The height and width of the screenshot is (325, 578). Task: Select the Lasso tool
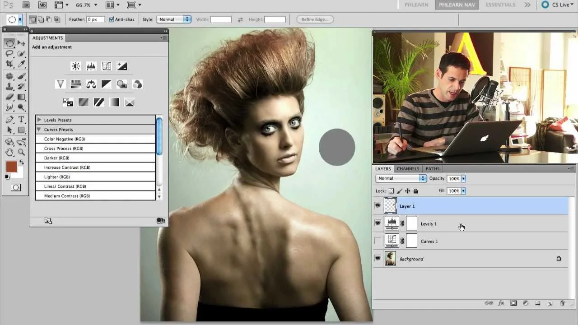10,54
